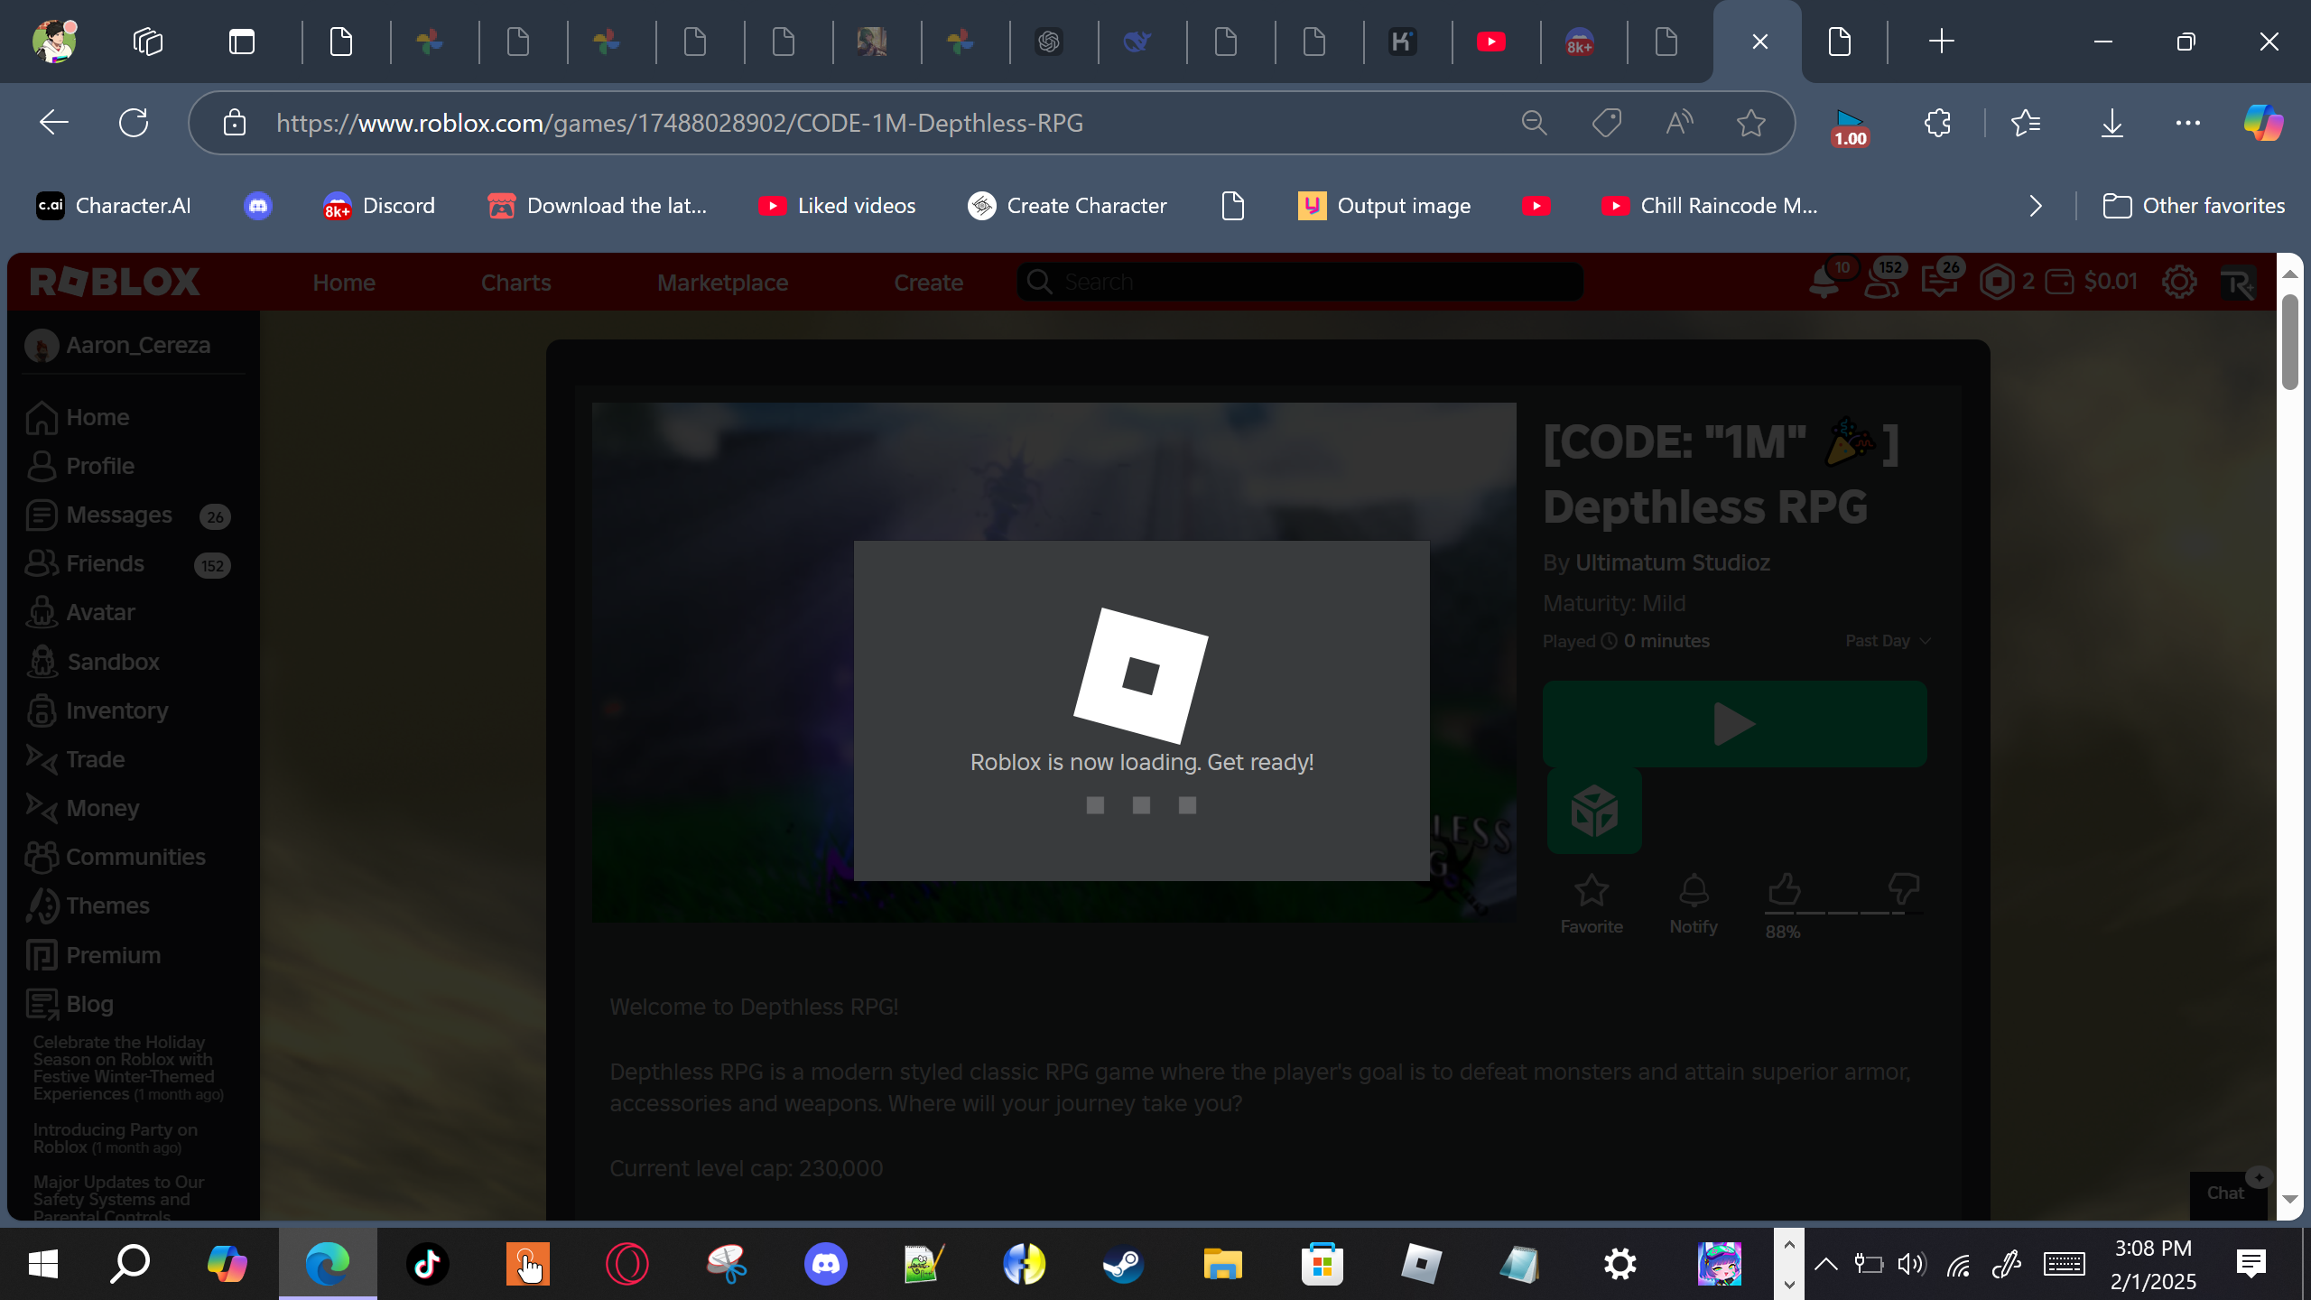This screenshot has width=2311, height=1300.
Task: Click the Favorite star icon
Action: click(x=1591, y=891)
